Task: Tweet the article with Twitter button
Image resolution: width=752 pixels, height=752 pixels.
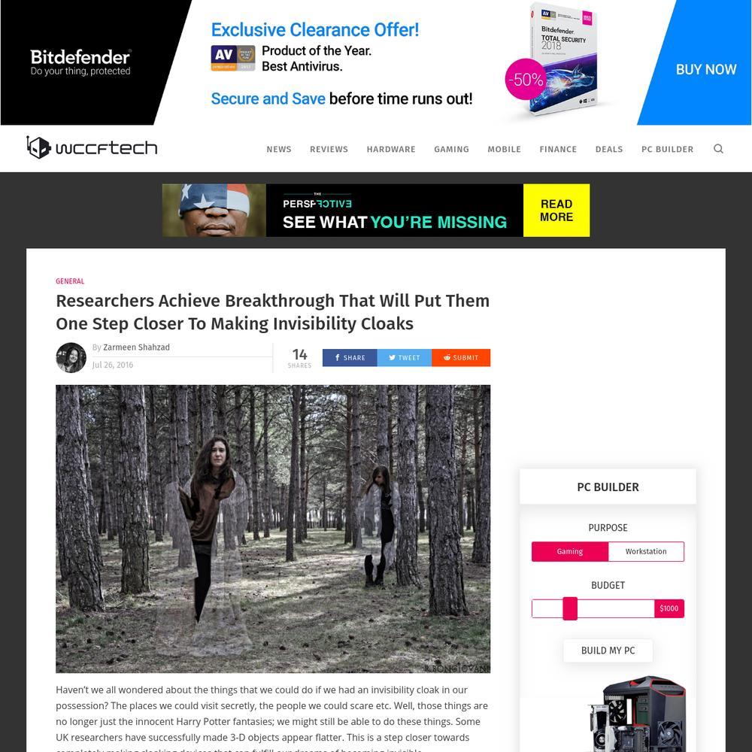Action: click(405, 358)
